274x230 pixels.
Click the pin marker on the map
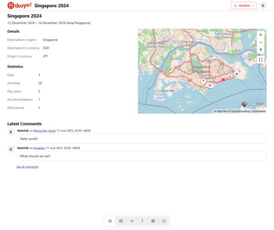tap(203, 81)
